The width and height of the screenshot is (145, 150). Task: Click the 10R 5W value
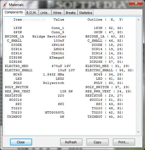click(66, 91)
